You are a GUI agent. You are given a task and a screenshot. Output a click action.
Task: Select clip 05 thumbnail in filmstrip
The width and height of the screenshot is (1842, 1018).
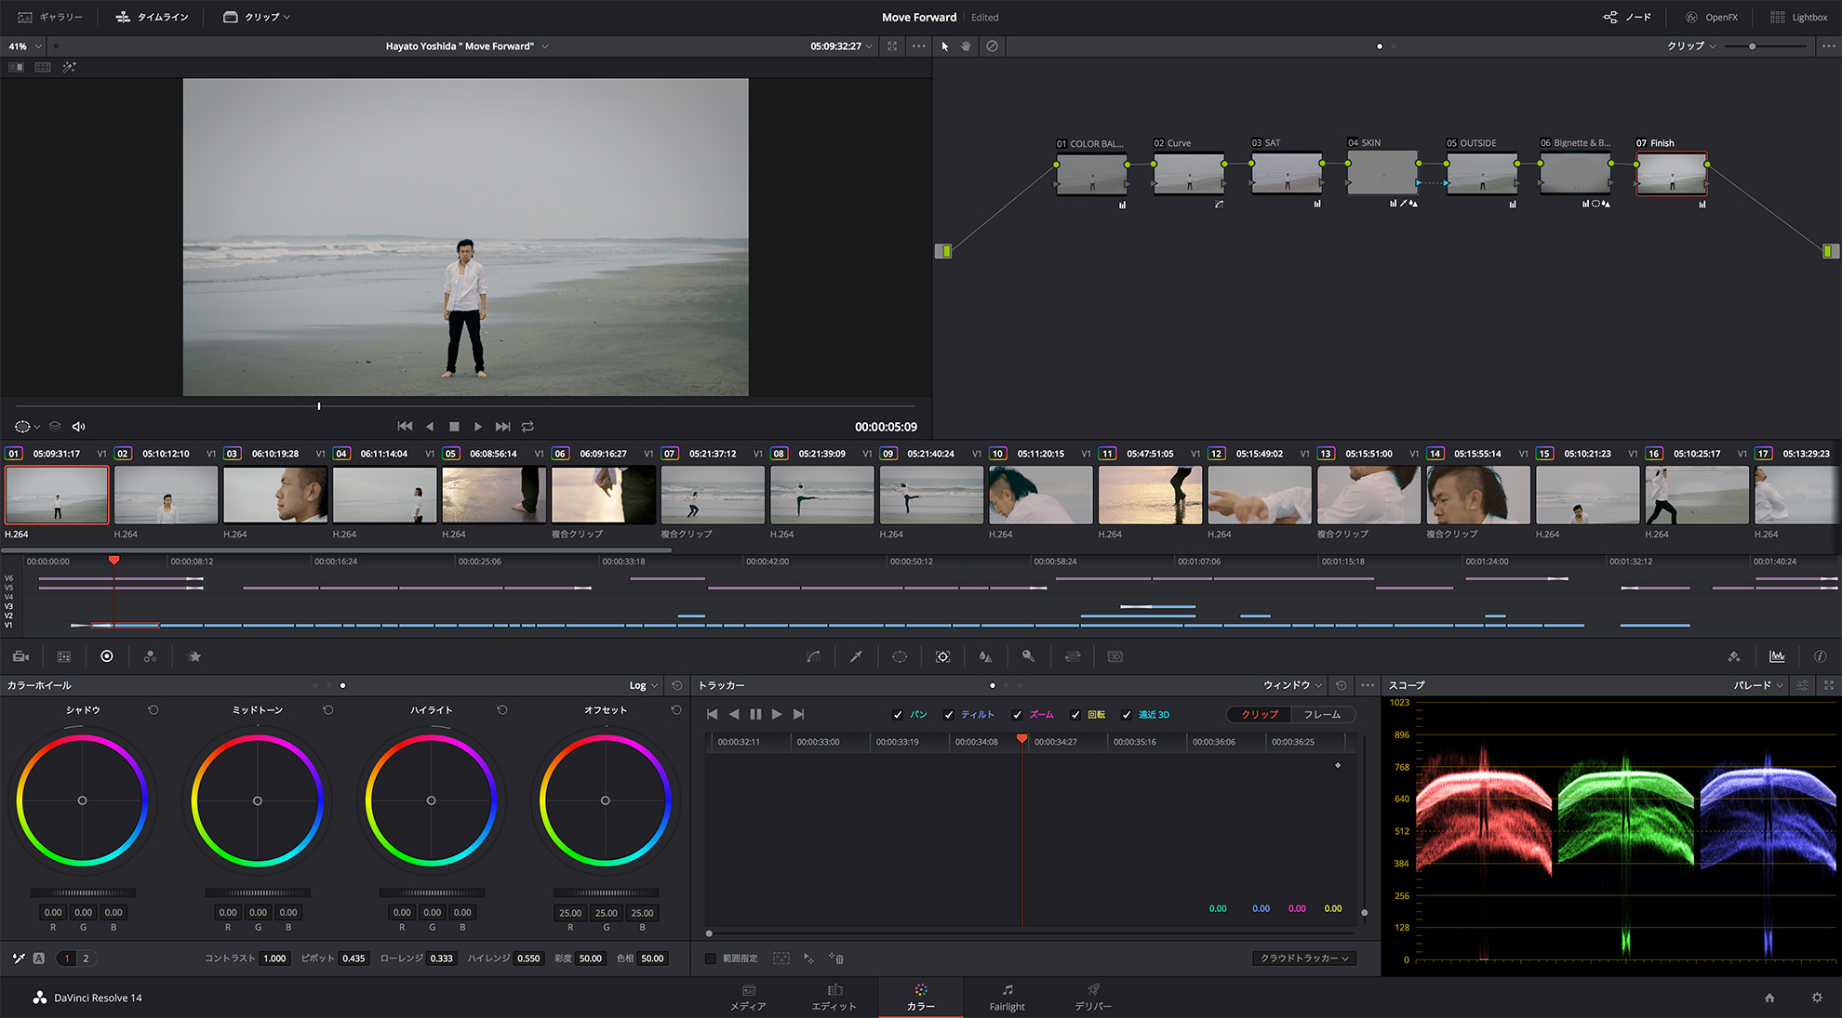pos(494,495)
